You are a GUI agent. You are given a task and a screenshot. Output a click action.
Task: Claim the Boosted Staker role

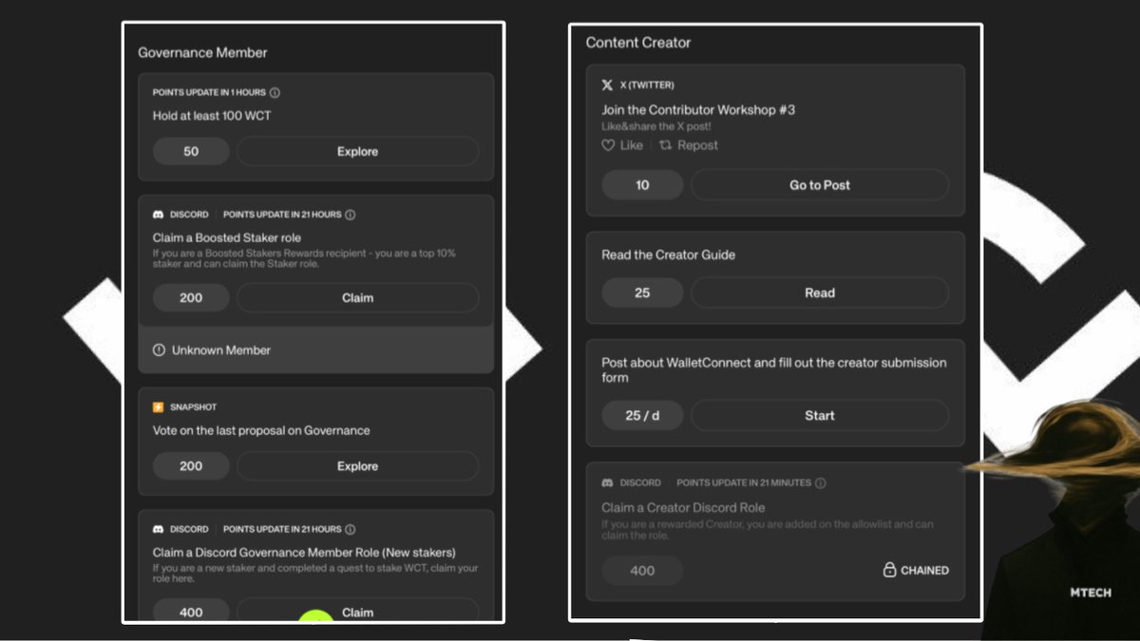(x=357, y=297)
